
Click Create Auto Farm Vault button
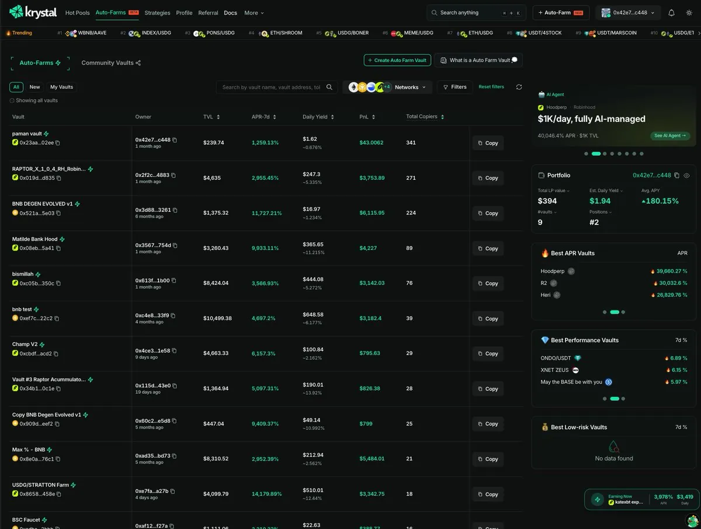(397, 60)
